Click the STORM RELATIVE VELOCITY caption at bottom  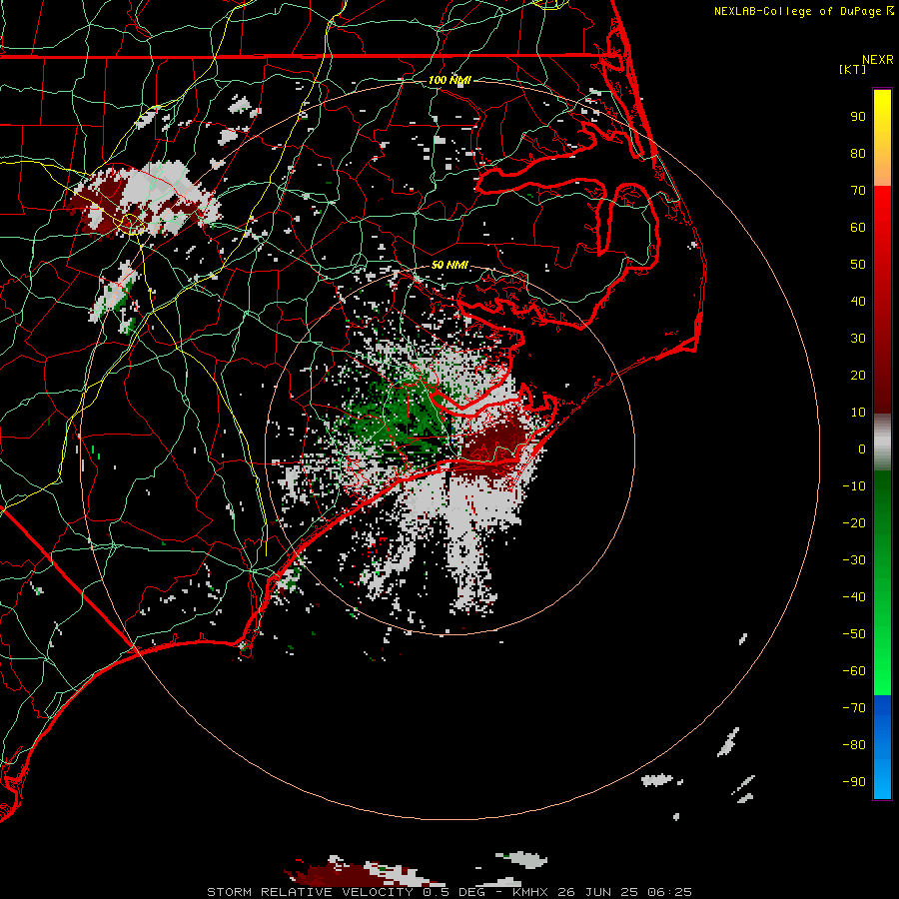tap(449, 892)
